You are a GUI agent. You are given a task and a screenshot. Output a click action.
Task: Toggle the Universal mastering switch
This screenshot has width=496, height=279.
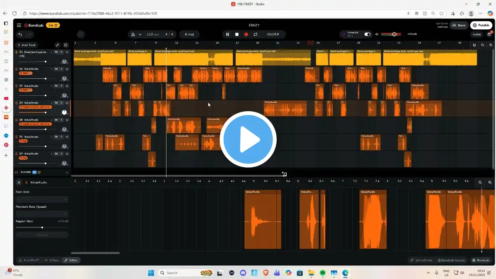coord(367,34)
